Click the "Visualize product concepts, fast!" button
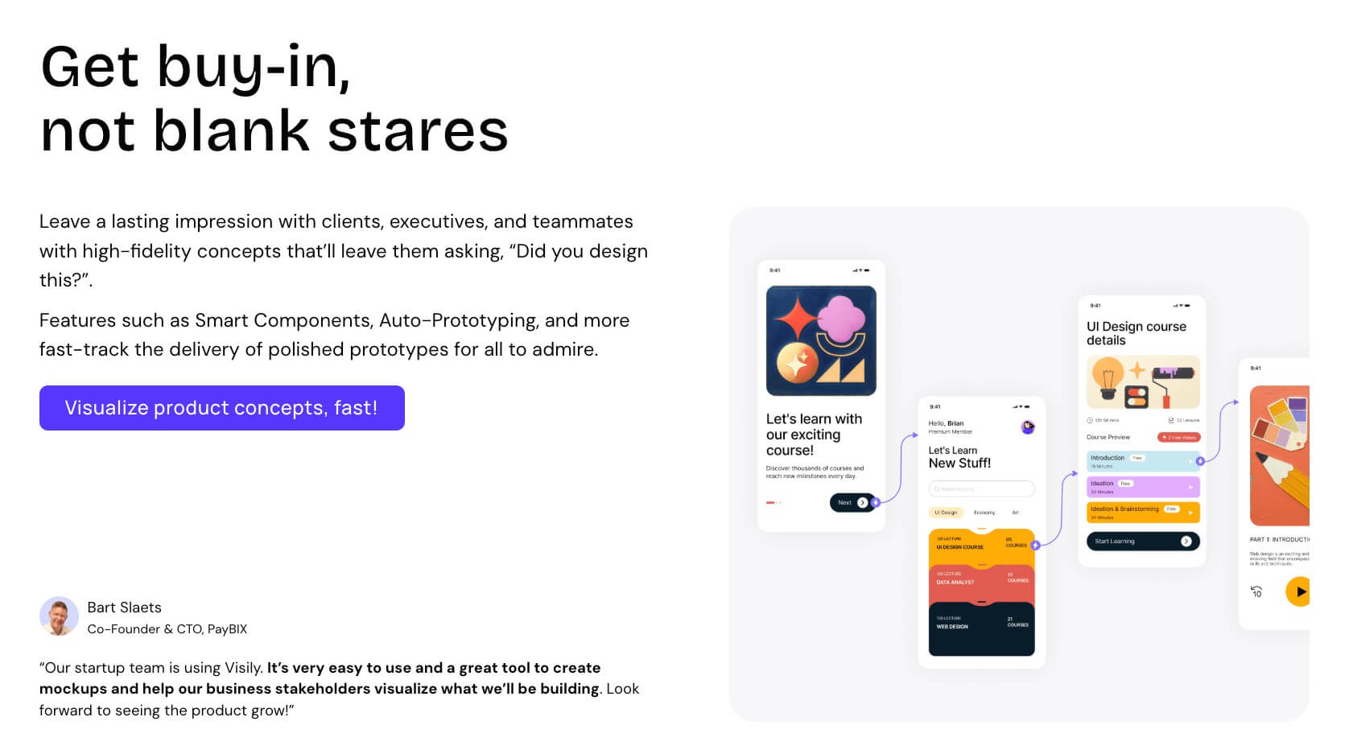The height and width of the screenshot is (750, 1349). [221, 408]
